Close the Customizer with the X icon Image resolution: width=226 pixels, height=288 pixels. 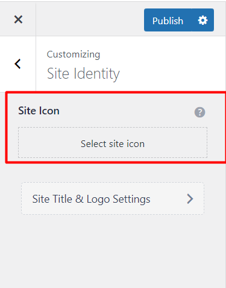tap(18, 19)
